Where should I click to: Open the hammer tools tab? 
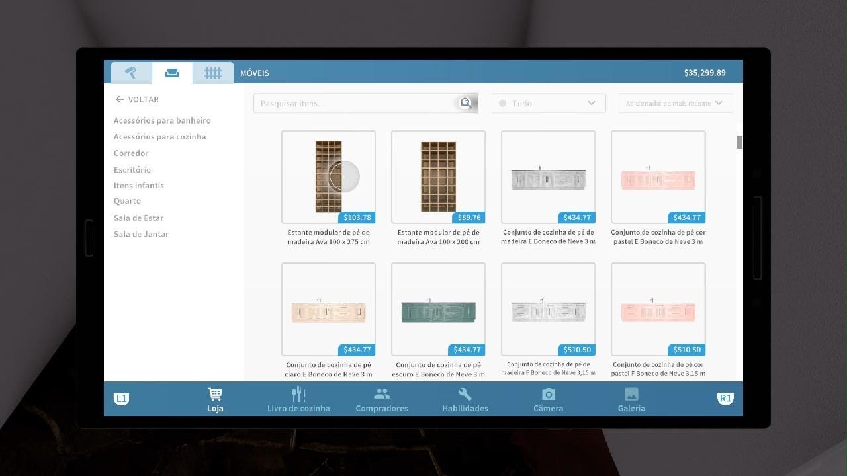click(x=131, y=73)
